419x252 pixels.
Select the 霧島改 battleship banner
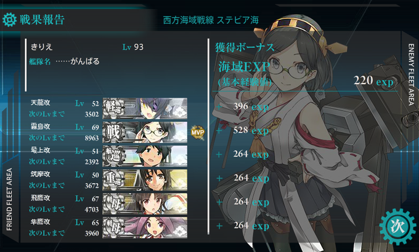145,132
